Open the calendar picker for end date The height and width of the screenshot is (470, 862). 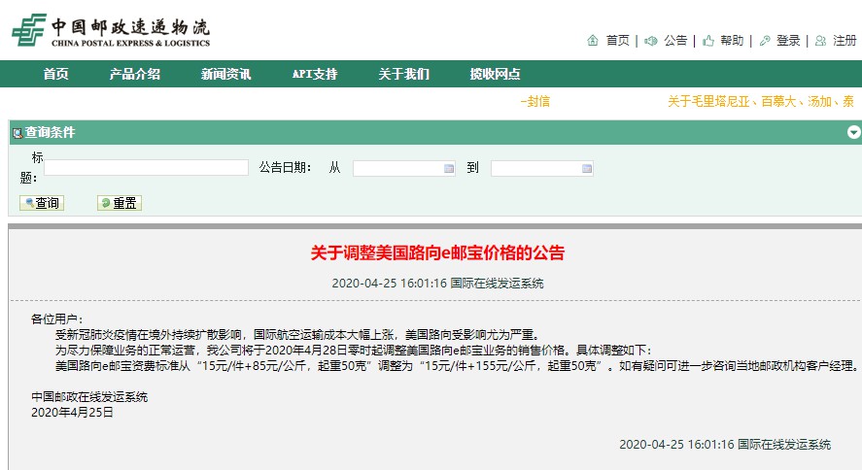coord(587,169)
